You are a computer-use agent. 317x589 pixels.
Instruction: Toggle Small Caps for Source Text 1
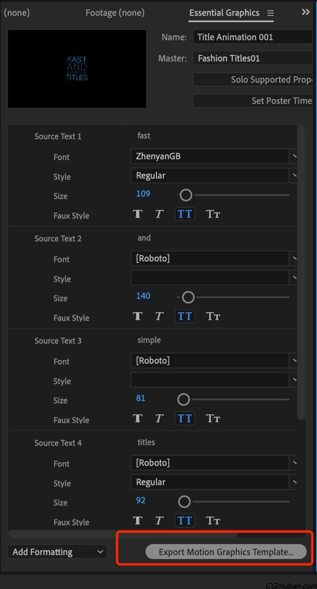(x=213, y=214)
